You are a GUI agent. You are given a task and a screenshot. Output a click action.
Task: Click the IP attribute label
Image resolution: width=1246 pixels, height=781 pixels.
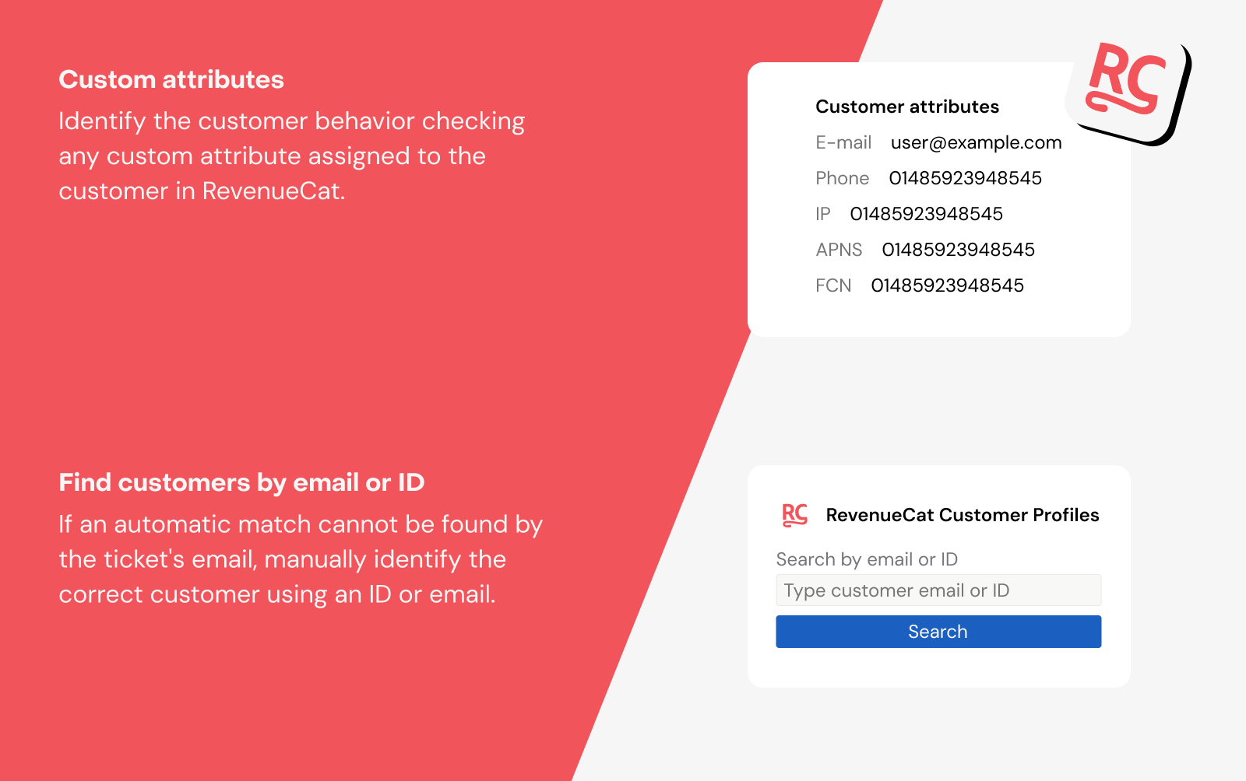click(x=823, y=214)
